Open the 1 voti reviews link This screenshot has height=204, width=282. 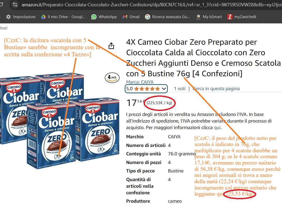tap(179, 89)
